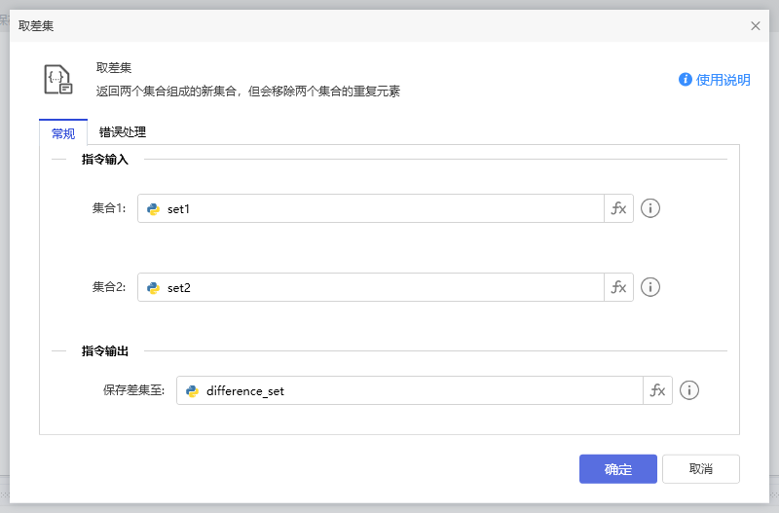Focus the 集合1 input containing set1
Image resolution: width=779 pixels, height=513 pixels.
(x=380, y=208)
